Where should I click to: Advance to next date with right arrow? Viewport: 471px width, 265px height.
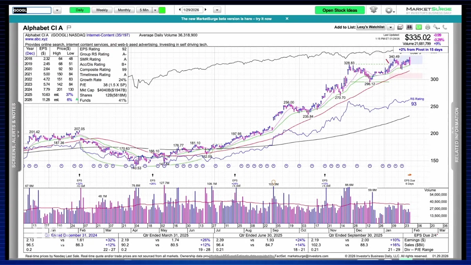coord(206,9)
